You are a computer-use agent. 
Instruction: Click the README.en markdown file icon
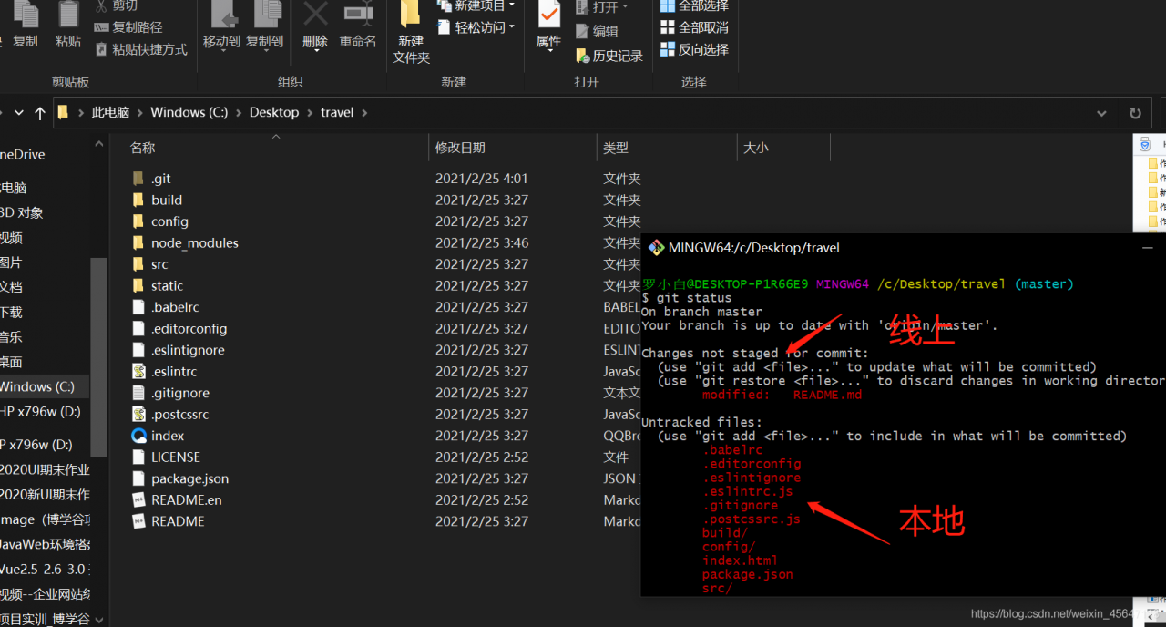tap(138, 500)
